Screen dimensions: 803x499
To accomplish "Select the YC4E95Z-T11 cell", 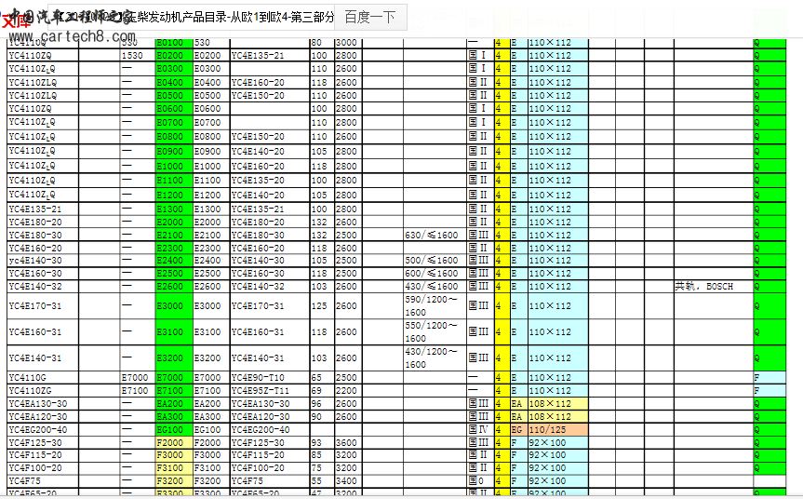I will (x=270, y=390).
